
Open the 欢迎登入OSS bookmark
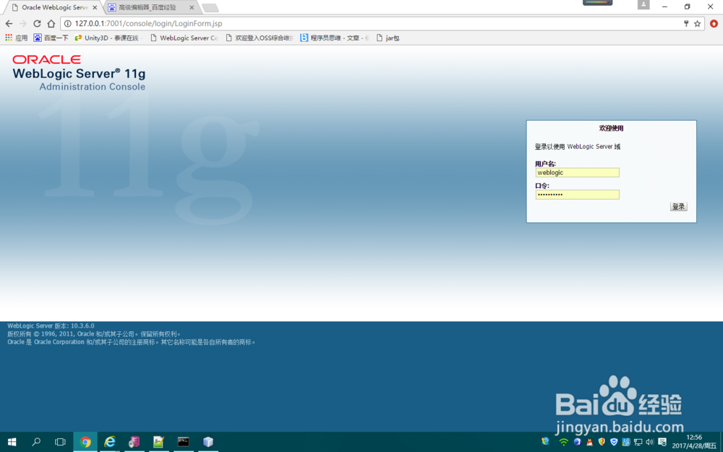pos(259,38)
